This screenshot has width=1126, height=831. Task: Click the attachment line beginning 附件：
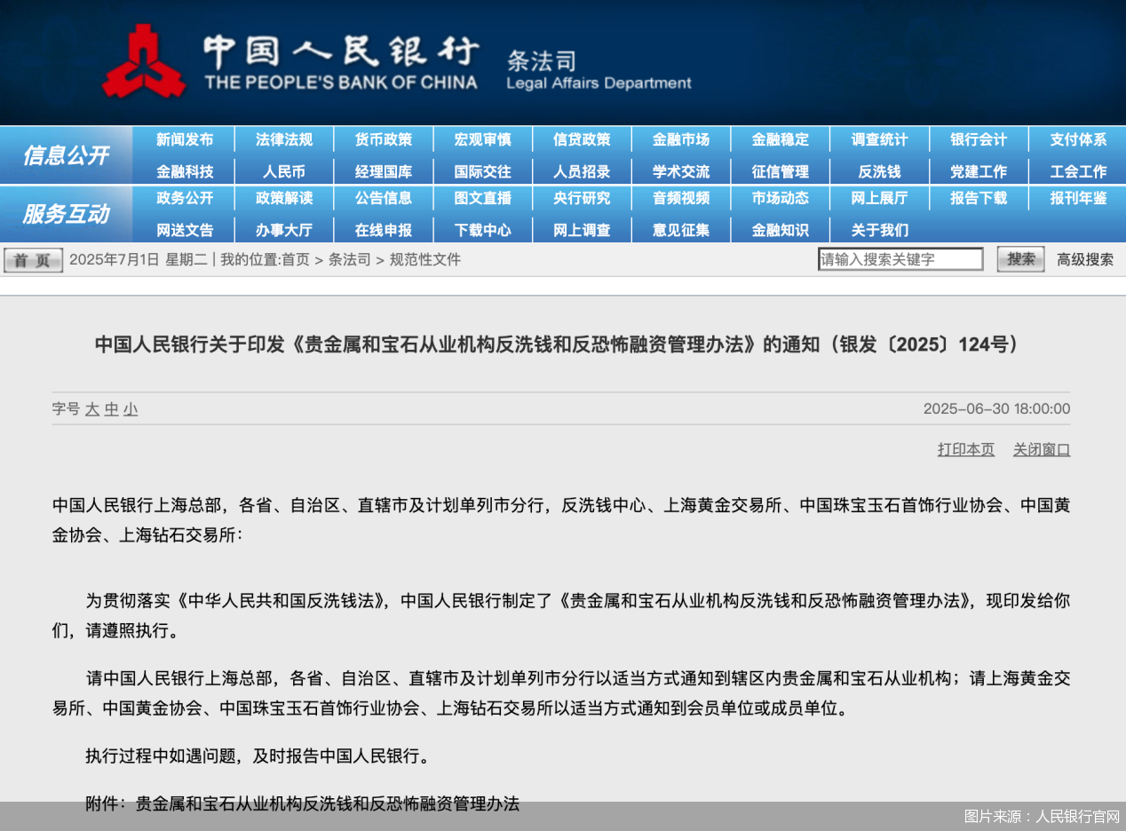click(x=302, y=804)
